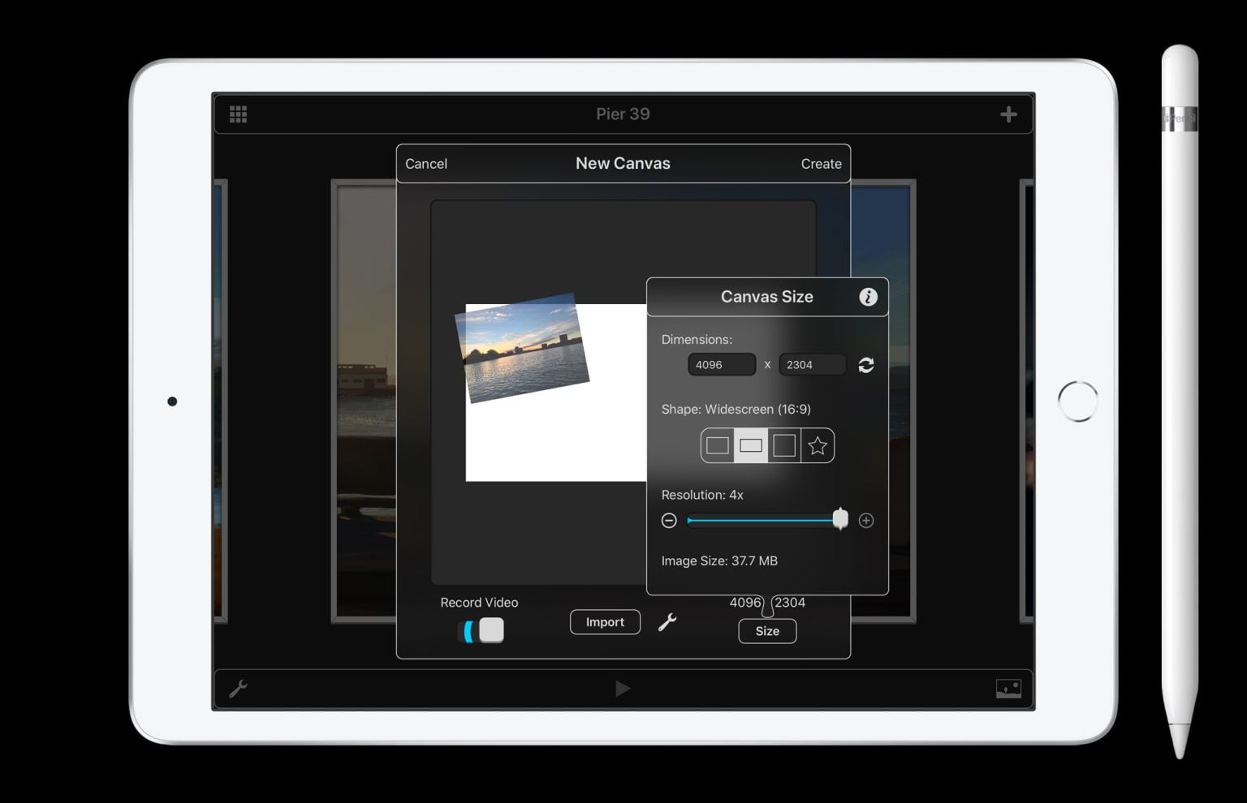Click the Size button
The height and width of the screenshot is (803, 1247).
point(767,631)
